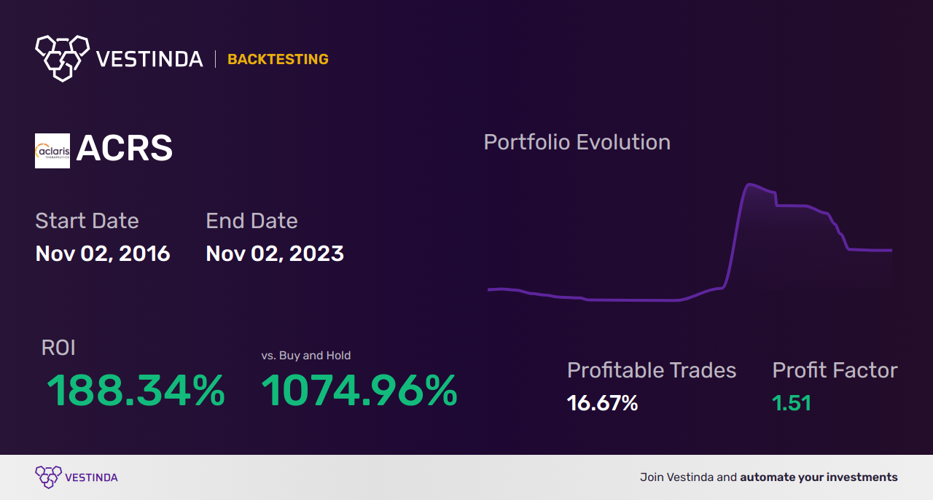The width and height of the screenshot is (933, 500).
Task: Click the Portfolio Evolution heading
Action: (577, 142)
